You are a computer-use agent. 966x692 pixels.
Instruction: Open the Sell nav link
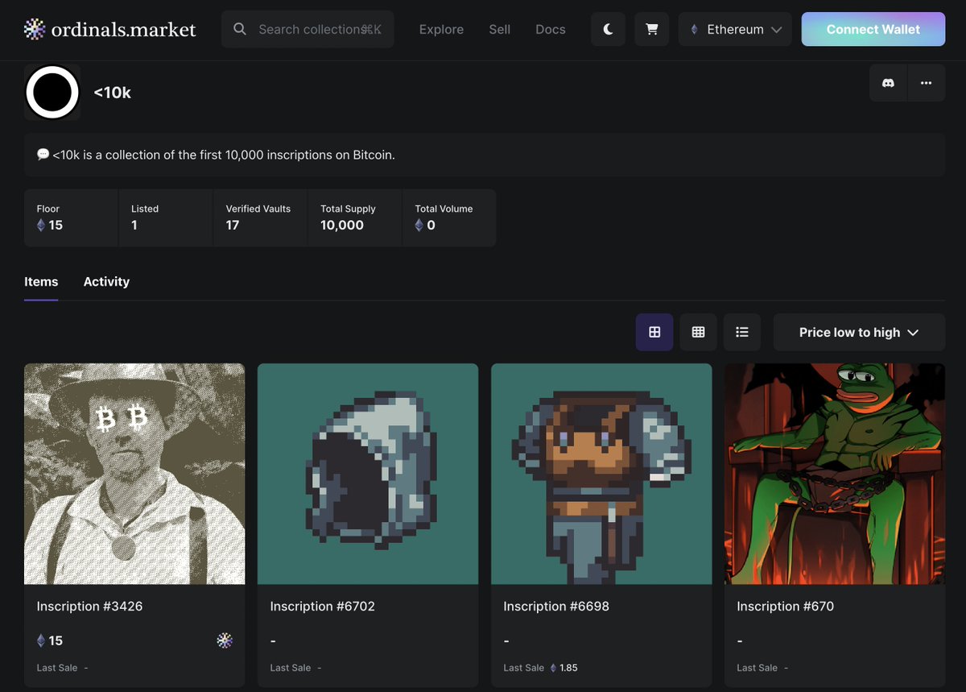tap(500, 29)
